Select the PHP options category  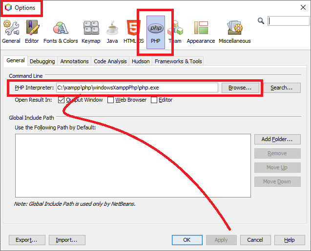tap(156, 32)
